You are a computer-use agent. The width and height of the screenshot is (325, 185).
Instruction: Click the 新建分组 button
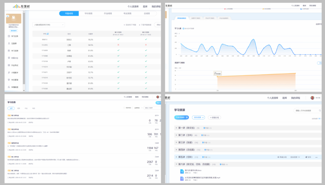pyautogui.click(x=214, y=117)
